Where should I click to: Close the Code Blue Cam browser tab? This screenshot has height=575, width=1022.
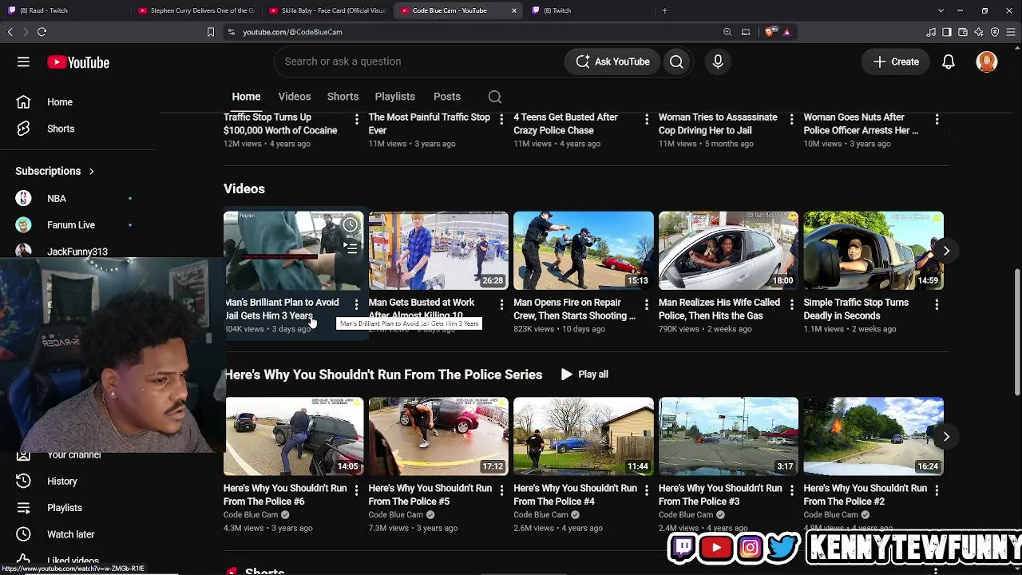(x=514, y=10)
